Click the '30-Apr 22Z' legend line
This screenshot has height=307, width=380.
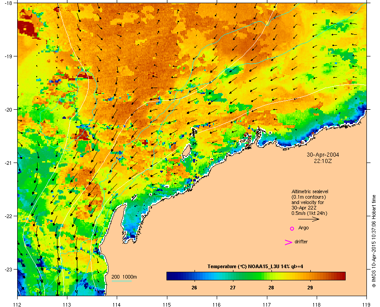click(304, 208)
